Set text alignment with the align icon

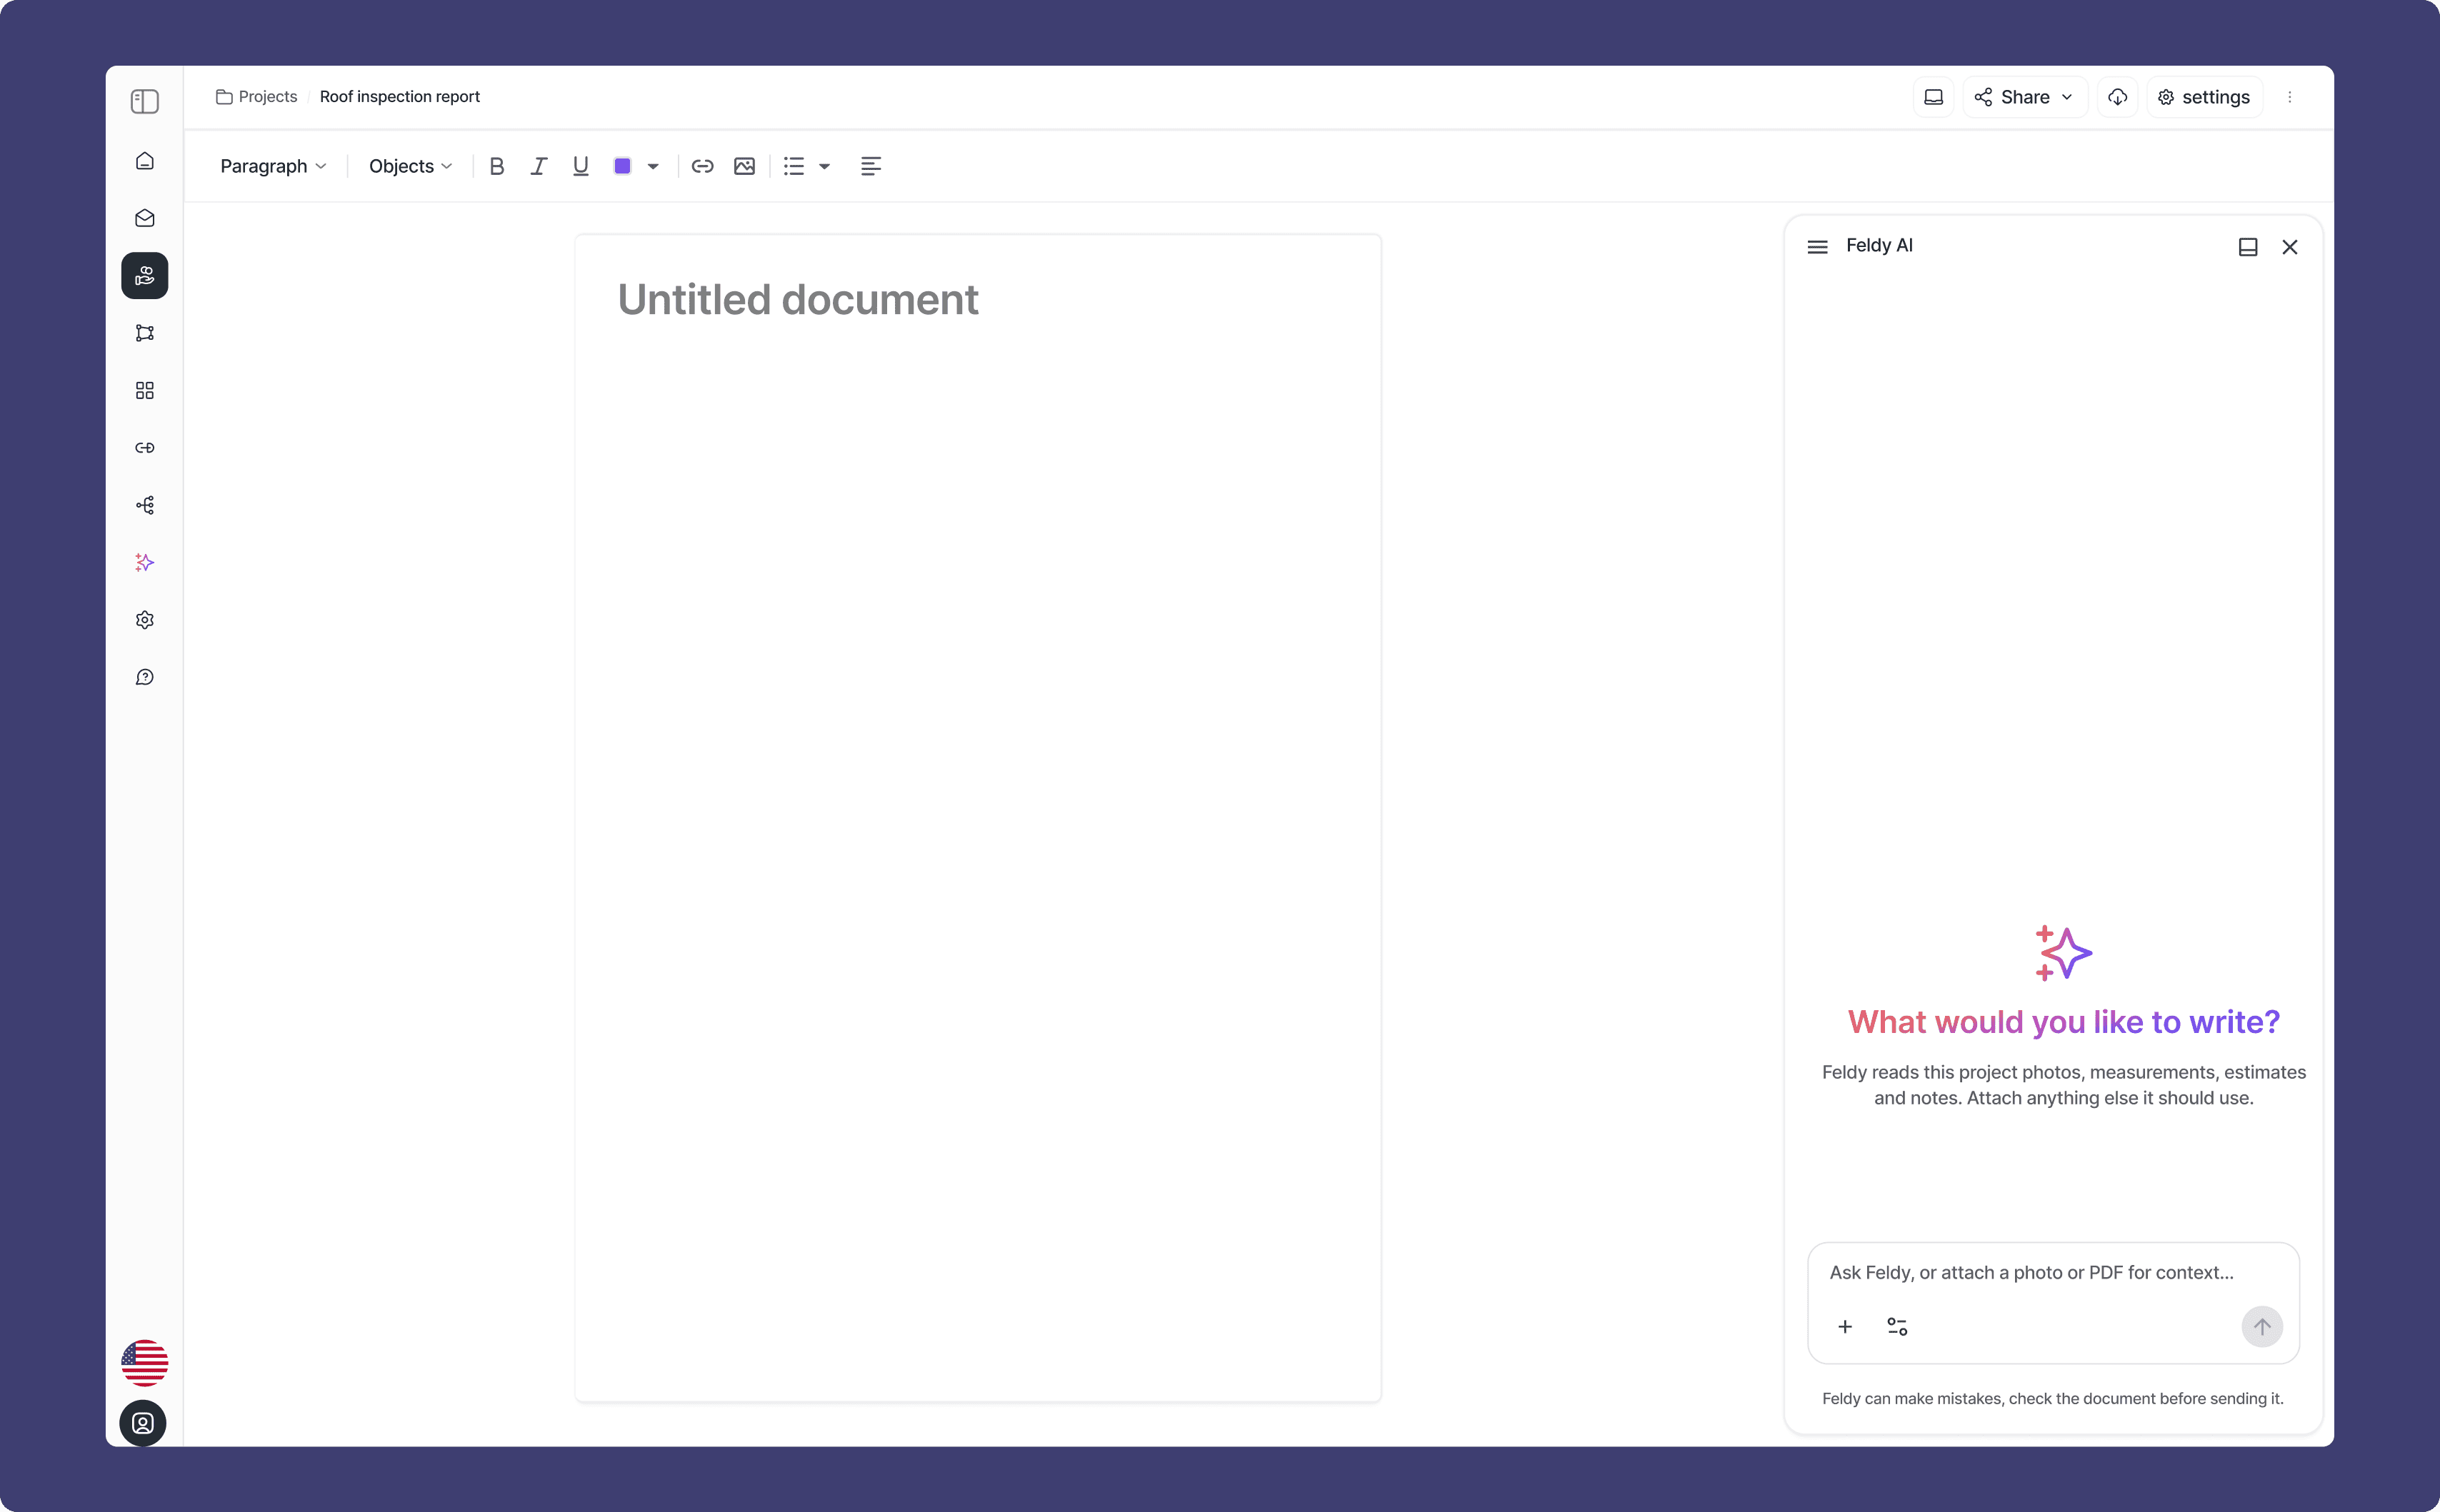(x=870, y=166)
